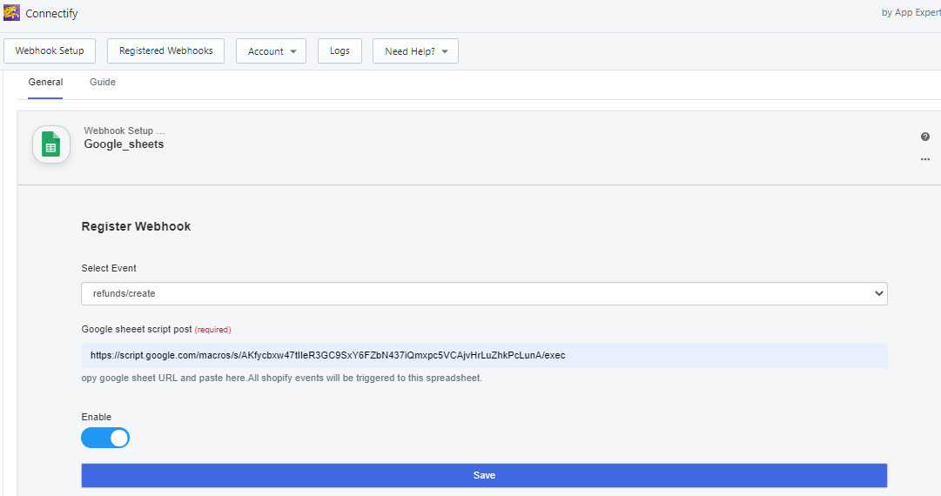Click the Google_sheets heading text
The height and width of the screenshot is (496, 941).
pyautogui.click(x=124, y=144)
